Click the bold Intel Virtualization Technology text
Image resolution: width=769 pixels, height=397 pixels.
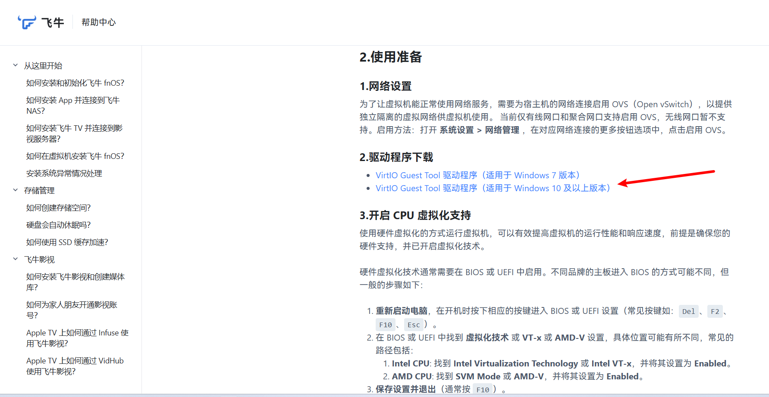click(516, 363)
